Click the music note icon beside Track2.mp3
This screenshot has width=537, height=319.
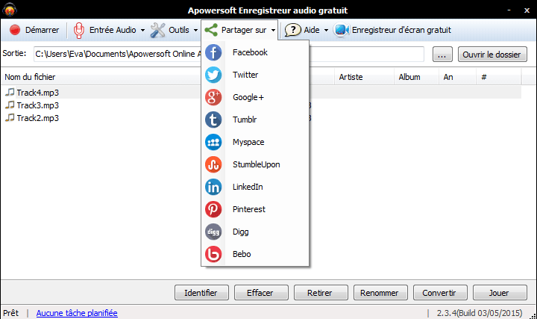point(10,117)
